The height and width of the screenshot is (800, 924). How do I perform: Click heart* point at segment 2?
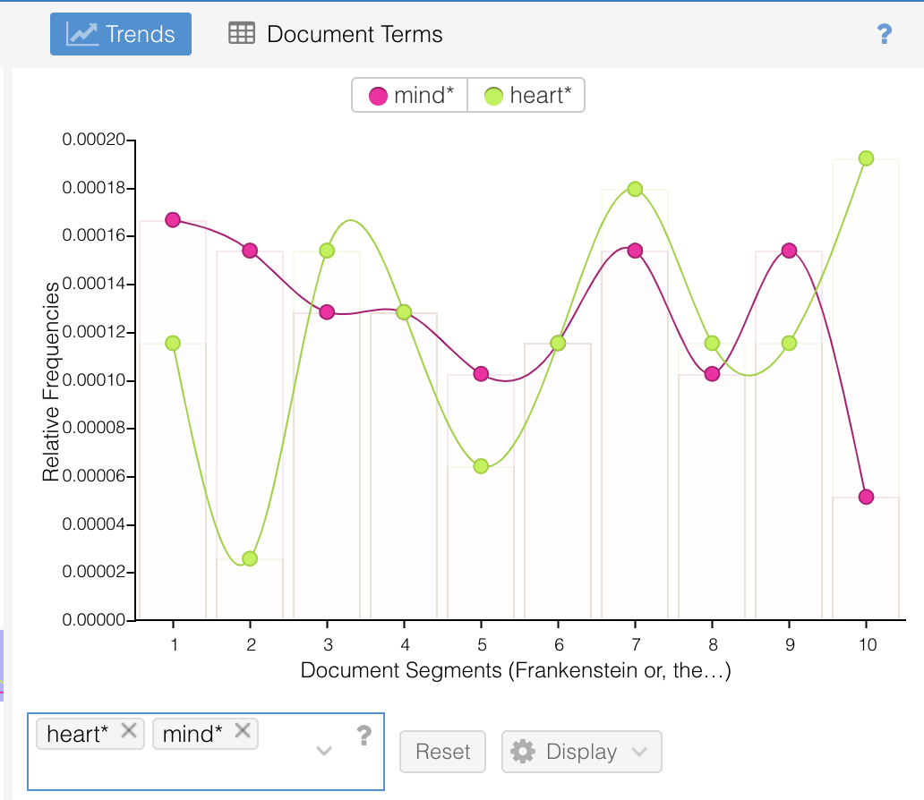pyautogui.click(x=250, y=558)
